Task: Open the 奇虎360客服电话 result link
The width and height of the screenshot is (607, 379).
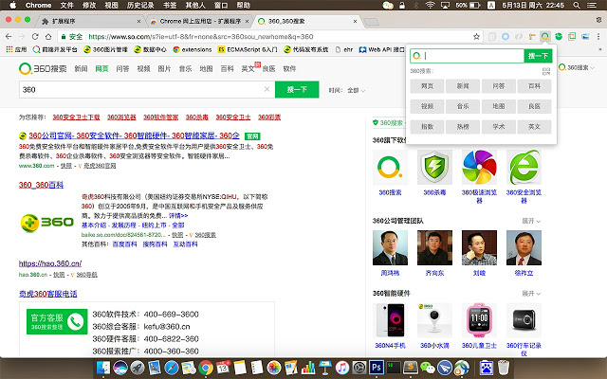Action: click(48, 294)
